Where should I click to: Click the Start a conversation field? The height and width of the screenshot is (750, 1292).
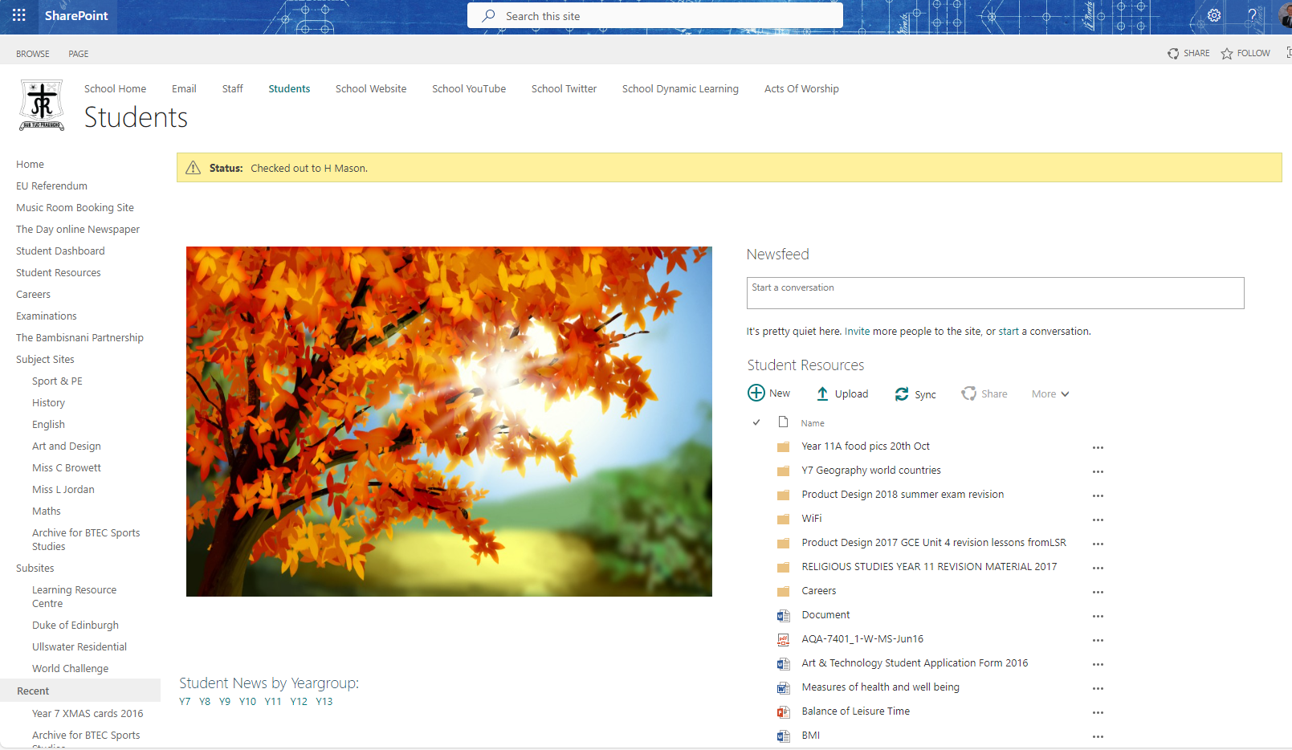click(994, 293)
